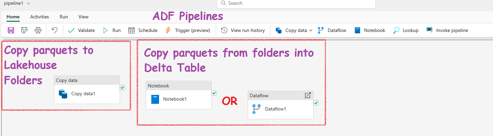
Task: Toggle the Dataflow activity checkbox
Action: (316, 103)
